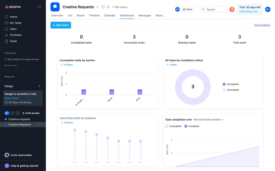This screenshot has height=171, width=275.
Task: Click the Add Chart button
Action: (x=60, y=25)
